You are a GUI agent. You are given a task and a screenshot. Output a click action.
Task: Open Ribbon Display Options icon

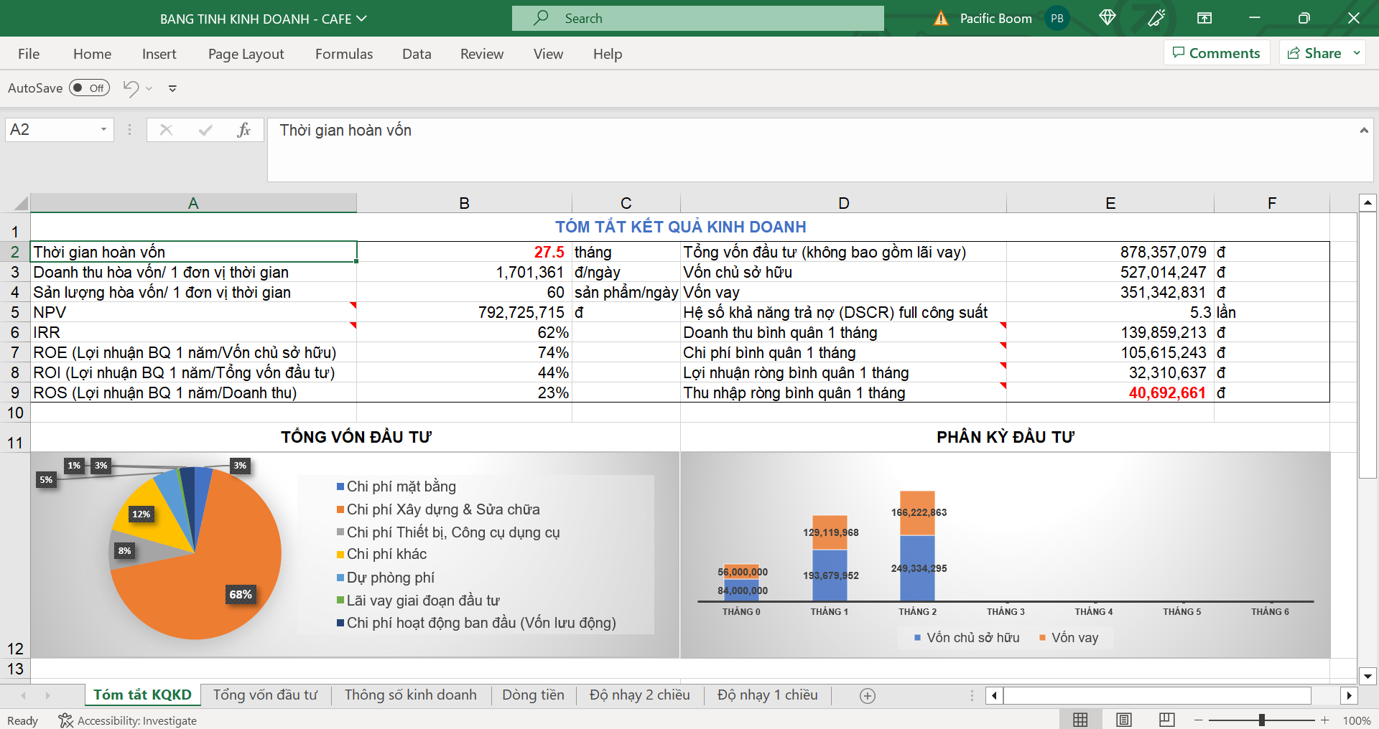1204,18
